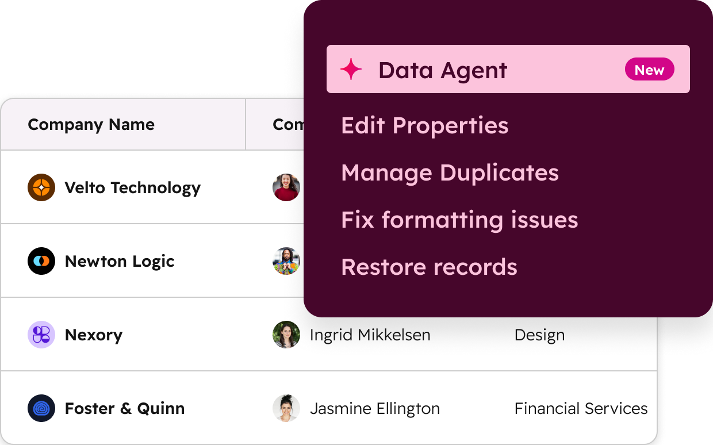Sort by the Company Name column header
Screen dimensions: 713x445
(91, 124)
